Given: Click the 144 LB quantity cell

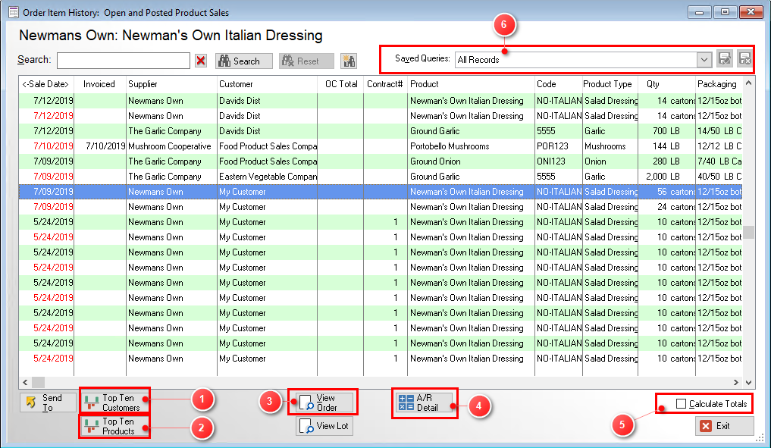Looking at the screenshot, I should click(666, 146).
